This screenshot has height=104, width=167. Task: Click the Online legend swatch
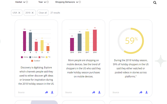tap(22, 57)
